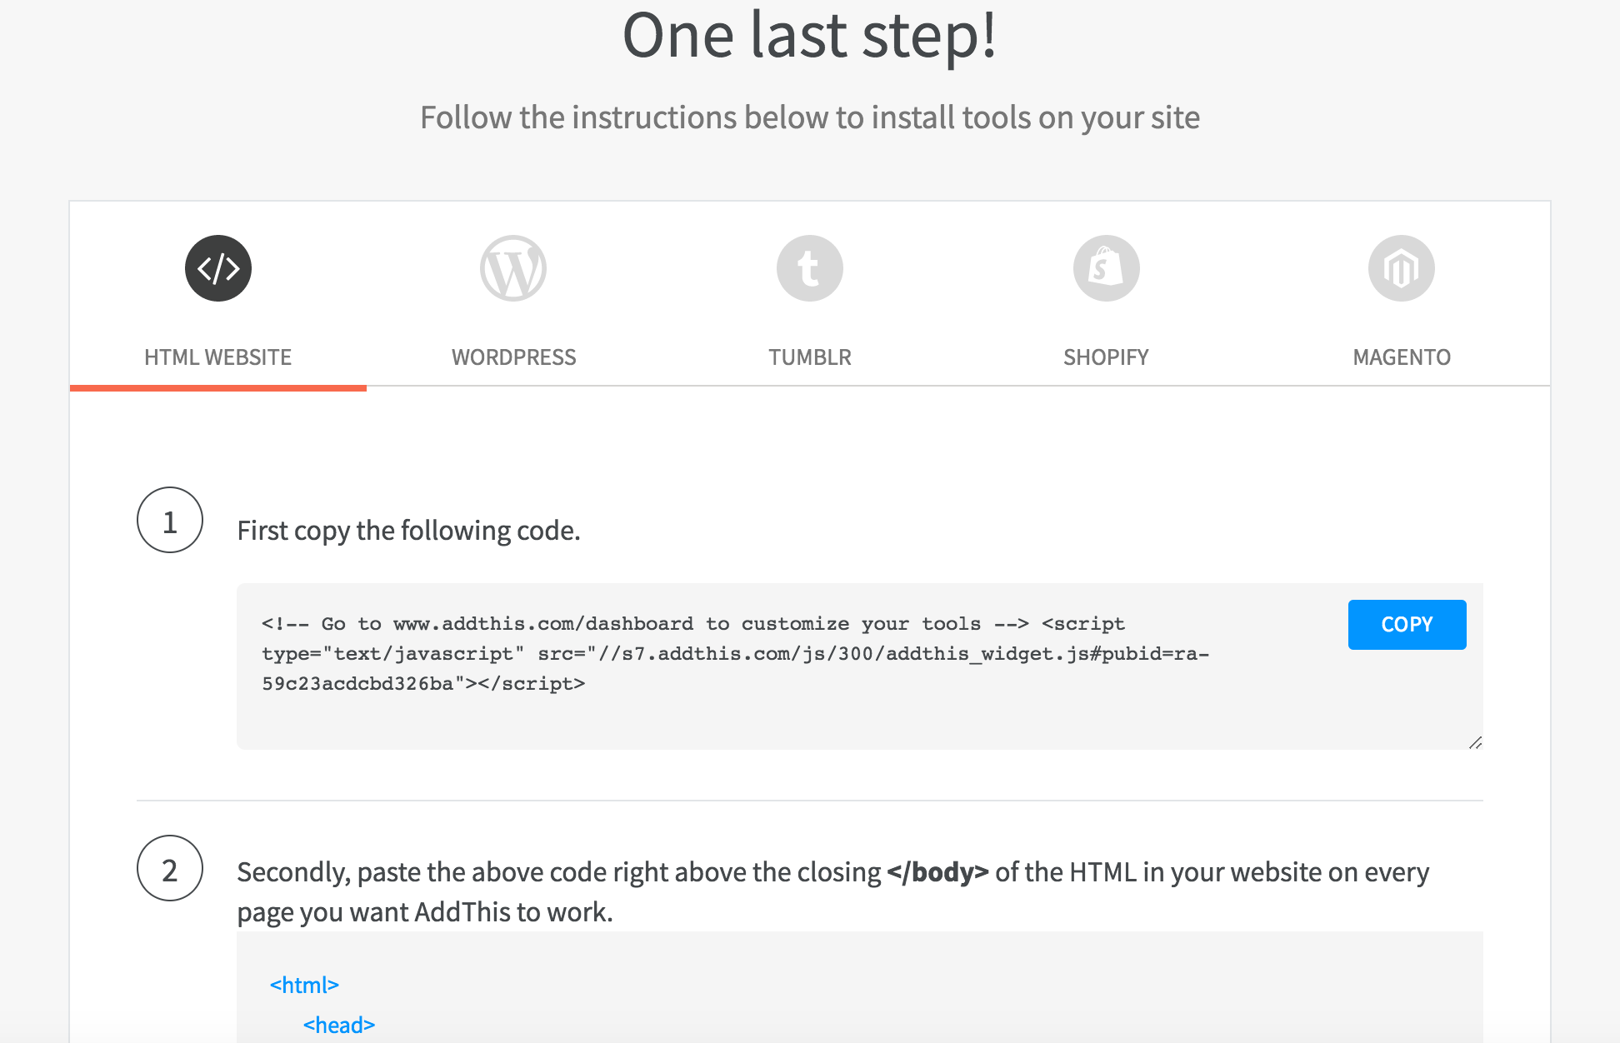Select the WordPress logo icon
Image resolution: width=1620 pixels, height=1043 pixels.
tap(513, 268)
